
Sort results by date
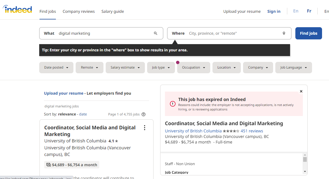[x=83, y=114]
